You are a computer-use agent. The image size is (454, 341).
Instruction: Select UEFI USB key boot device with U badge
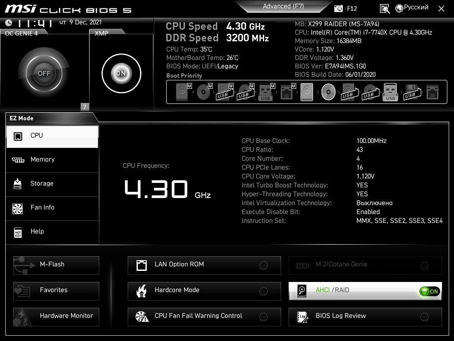pyautogui.click(x=266, y=92)
